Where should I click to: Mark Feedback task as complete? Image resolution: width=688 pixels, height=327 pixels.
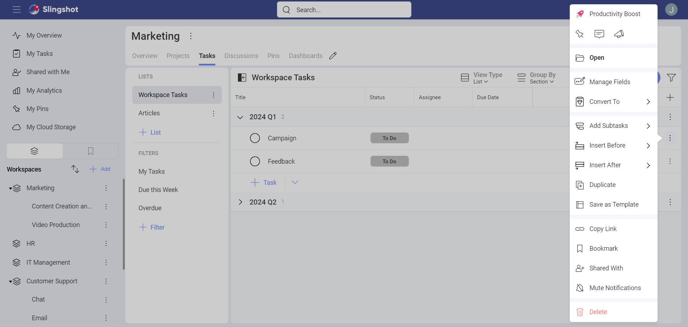pos(255,161)
